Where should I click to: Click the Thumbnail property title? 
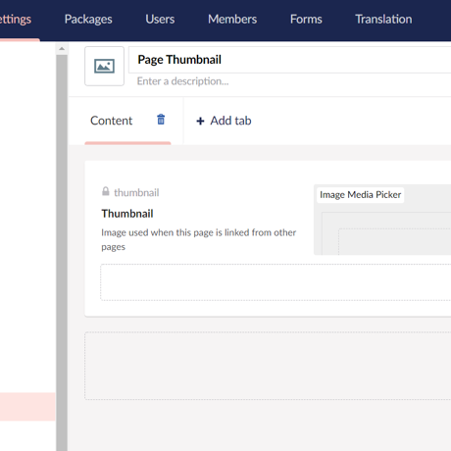tap(127, 214)
